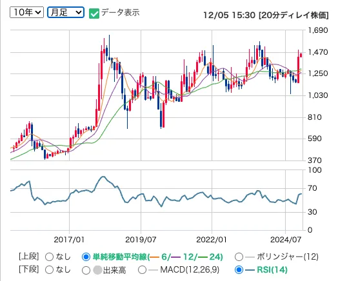Select lower panel なし radio button
The width and height of the screenshot is (338, 281).
[x=50, y=270]
